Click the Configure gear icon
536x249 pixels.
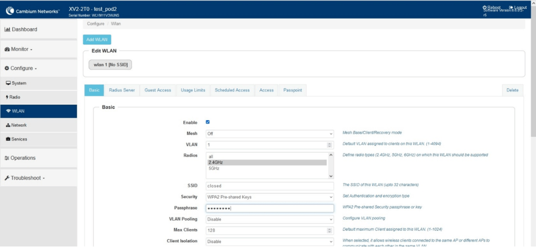click(x=7, y=68)
